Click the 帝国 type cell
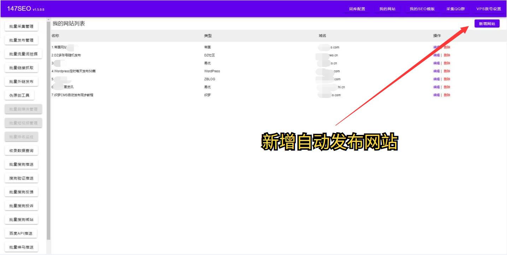The image size is (507, 255). pos(207,47)
